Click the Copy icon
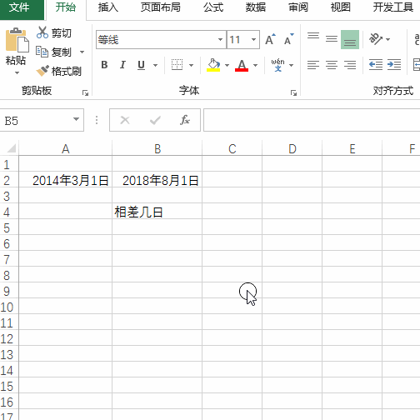This screenshot has width=420, height=420. 42,52
